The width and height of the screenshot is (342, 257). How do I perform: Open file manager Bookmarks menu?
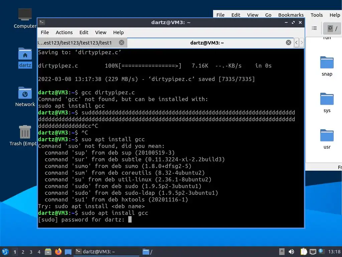click(x=291, y=15)
